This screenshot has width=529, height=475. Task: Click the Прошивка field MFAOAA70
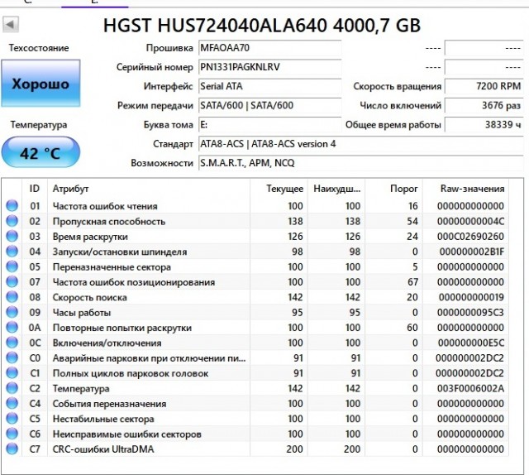click(270, 48)
